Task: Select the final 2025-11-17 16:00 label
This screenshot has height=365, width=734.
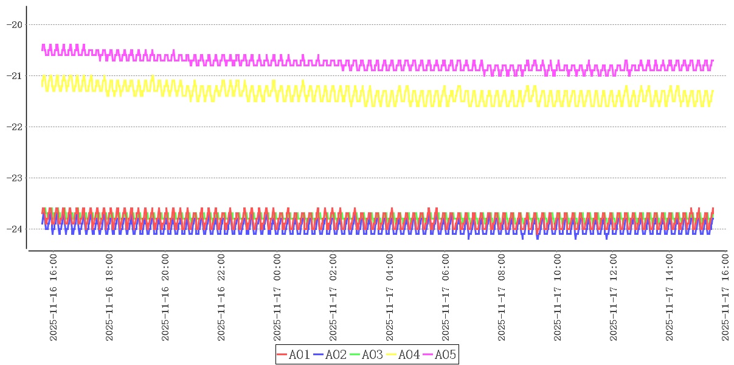Action: [x=725, y=297]
